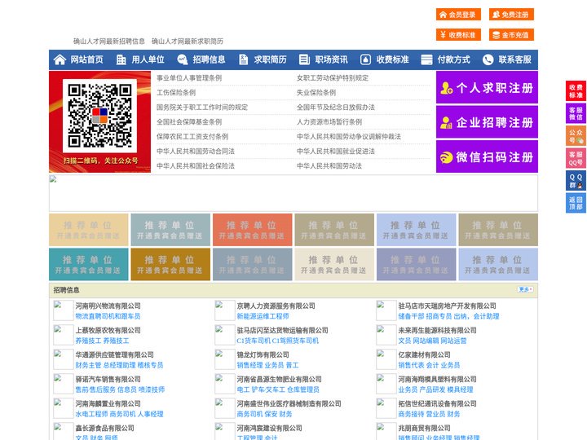Open job listing 新能源运维工程师
This screenshot has height=440, width=587.
click(x=263, y=316)
